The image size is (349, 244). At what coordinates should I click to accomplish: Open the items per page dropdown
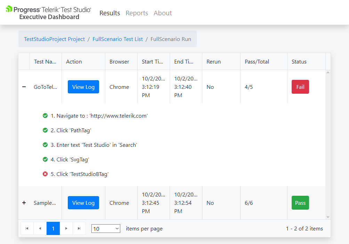pos(106,229)
